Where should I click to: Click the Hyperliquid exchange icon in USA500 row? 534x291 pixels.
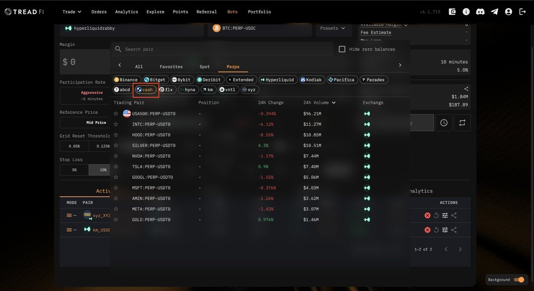pyautogui.click(x=367, y=113)
